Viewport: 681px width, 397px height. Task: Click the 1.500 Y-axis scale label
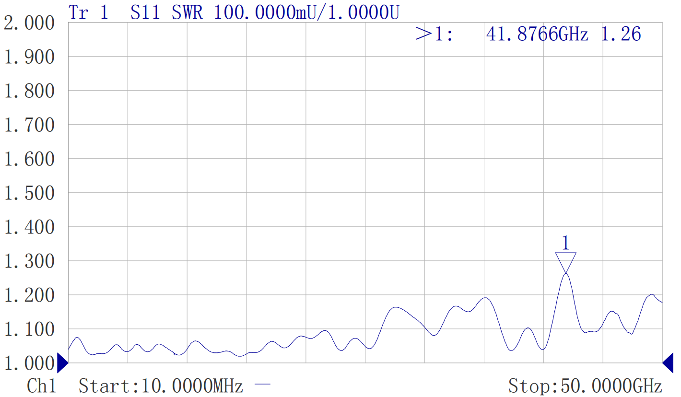pyautogui.click(x=30, y=193)
